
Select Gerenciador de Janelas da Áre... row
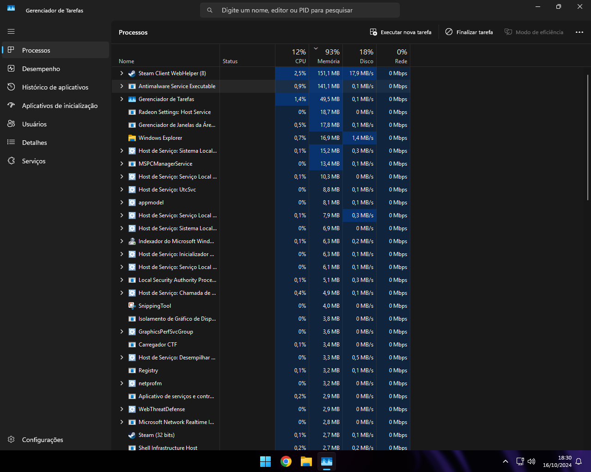261,125
